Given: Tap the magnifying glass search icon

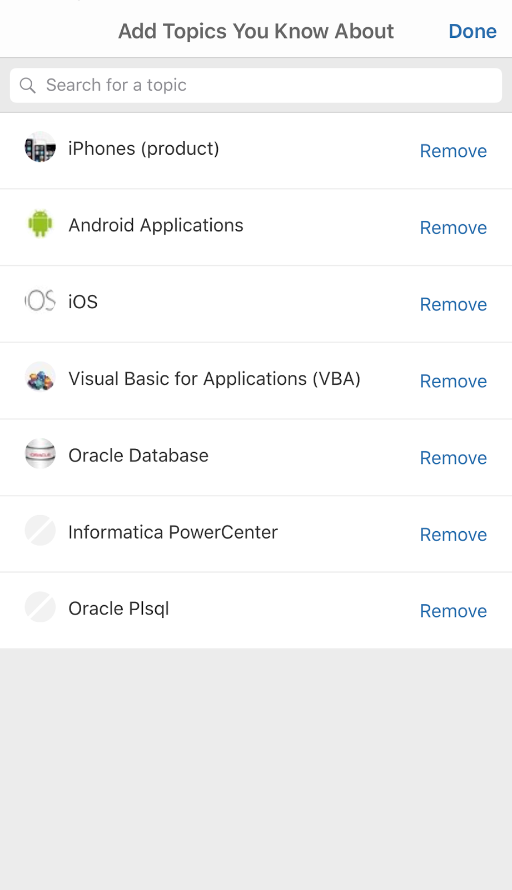Looking at the screenshot, I should pos(27,85).
